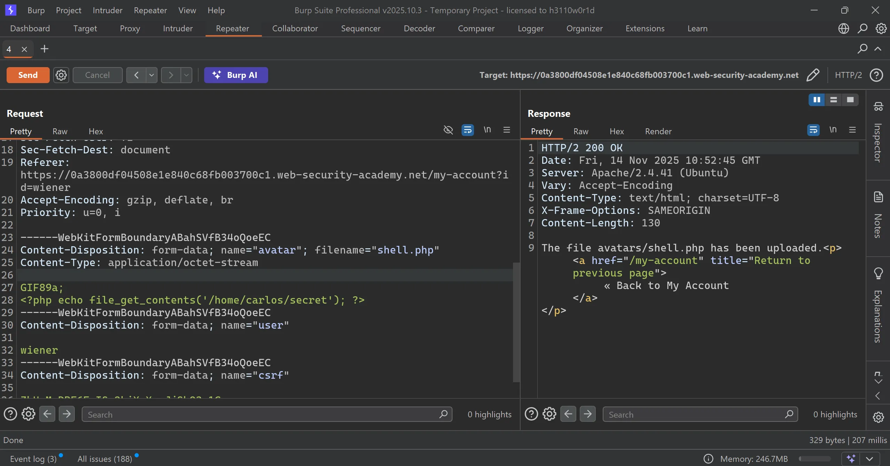Click the edit target pencil icon
This screenshot has height=466, width=890.
(812, 75)
